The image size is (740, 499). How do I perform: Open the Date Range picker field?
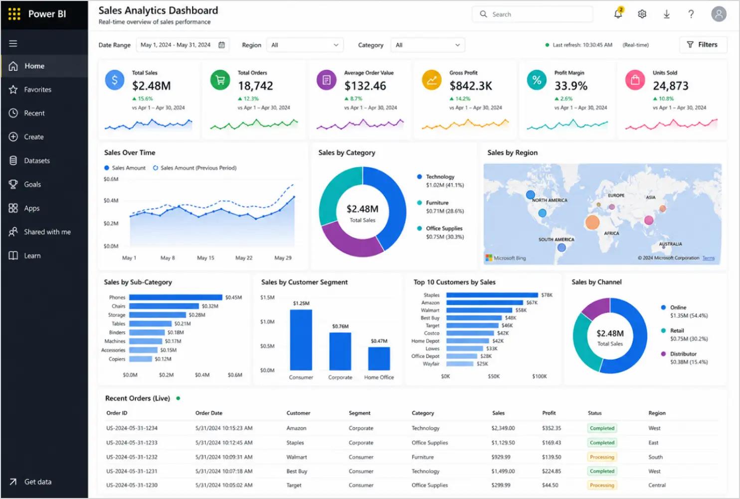tap(183, 45)
